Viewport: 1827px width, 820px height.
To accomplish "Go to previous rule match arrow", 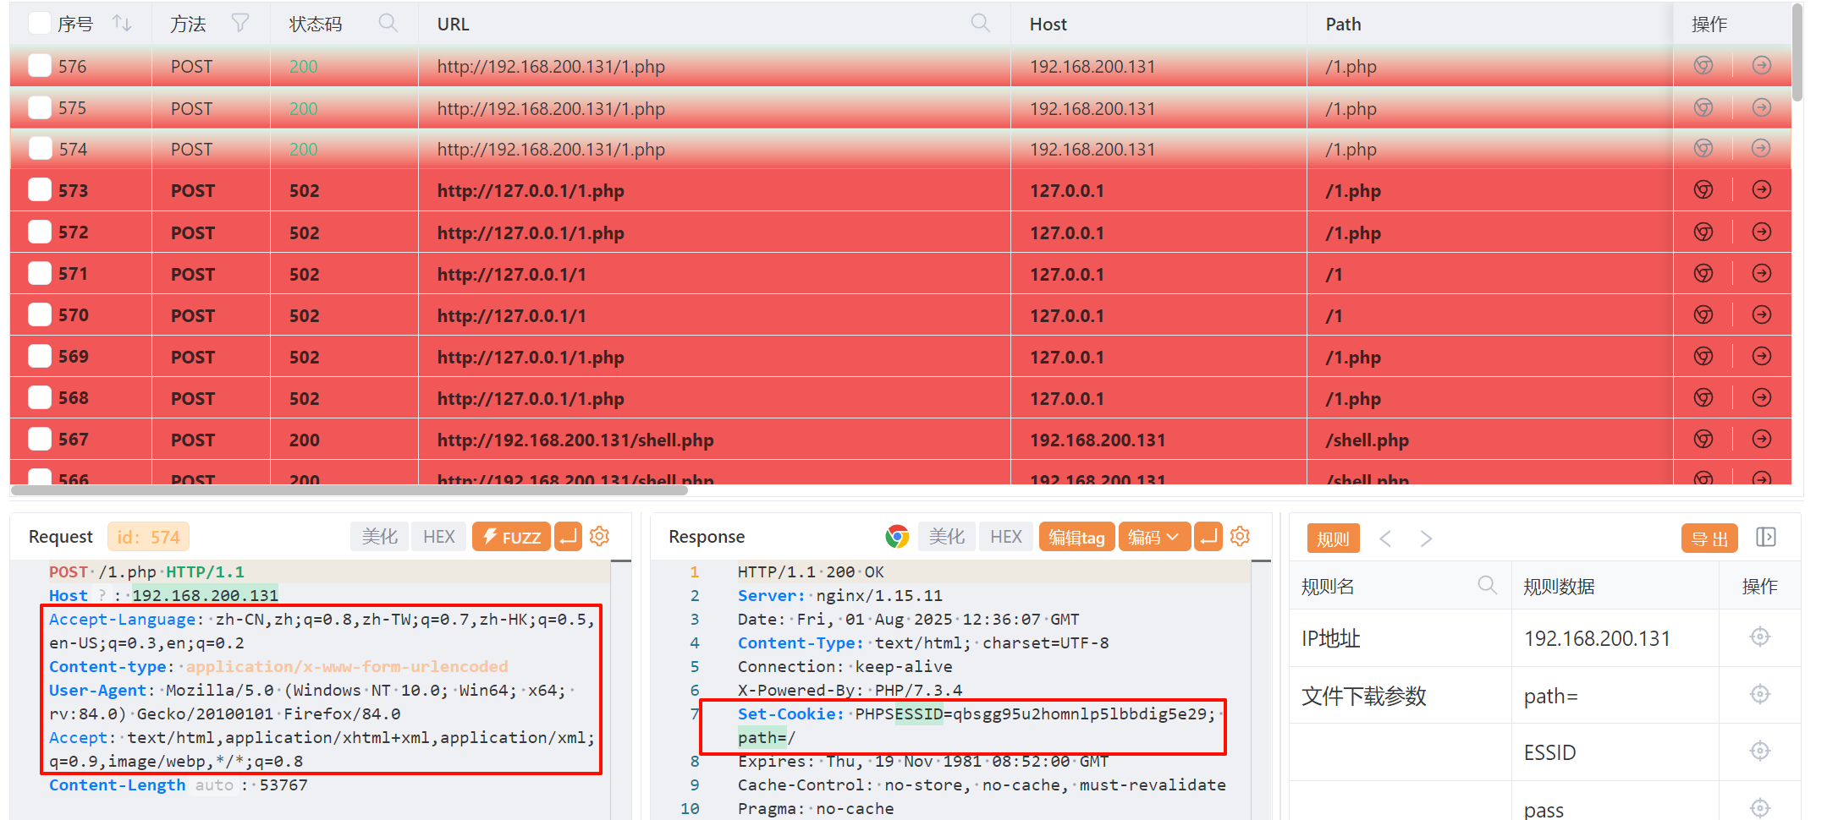I will click(x=1385, y=538).
